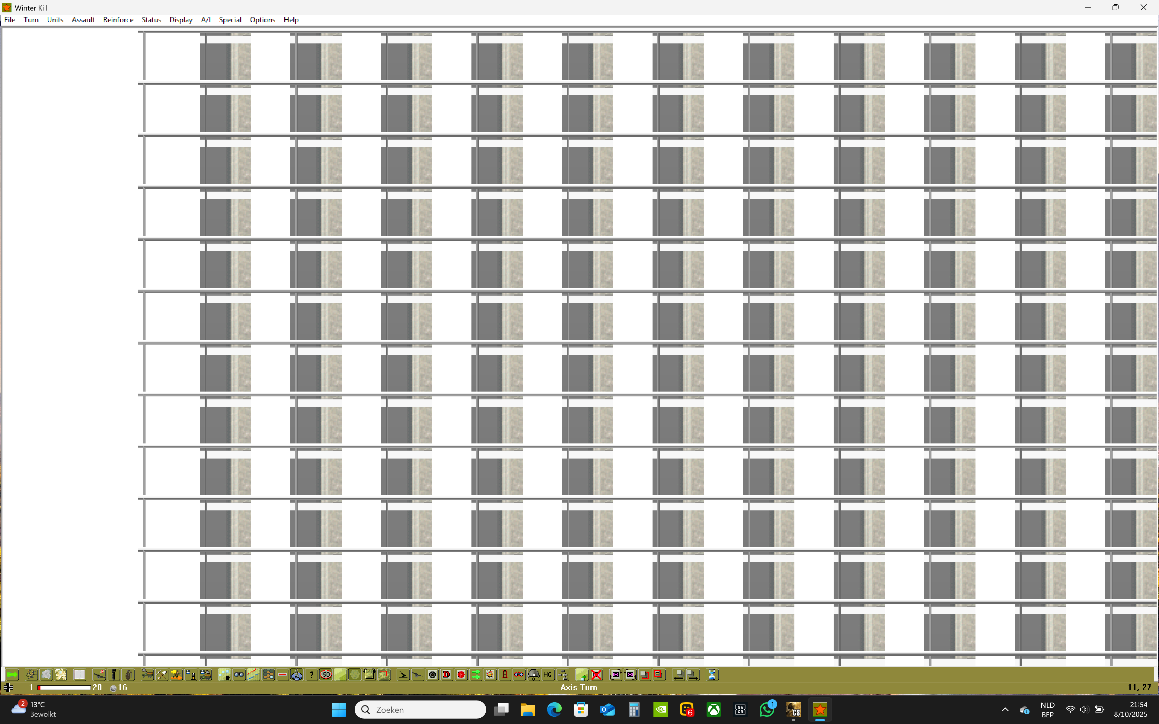This screenshot has width=1159, height=724.
Task: Click the command hierarchy tree icon
Action: [563, 675]
